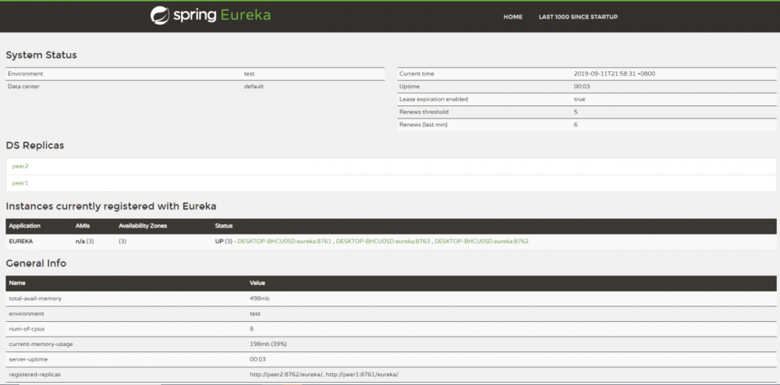Select the System Status heading
Image resolution: width=780 pixels, height=385 pixels.
click(41, 55)
